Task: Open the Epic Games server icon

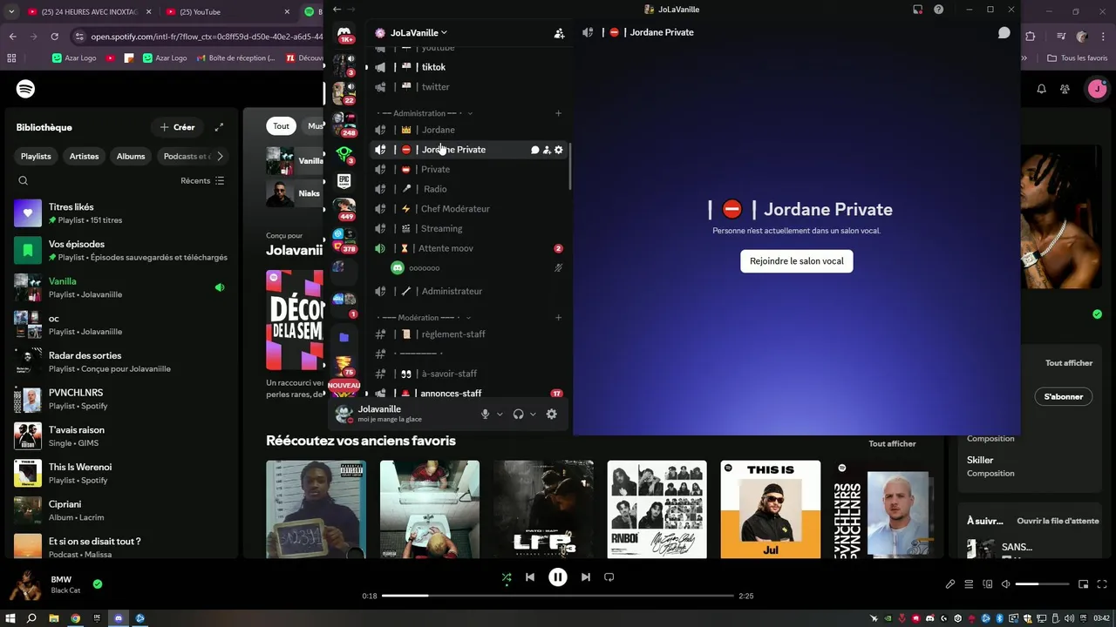Action: tap(344, 180)
